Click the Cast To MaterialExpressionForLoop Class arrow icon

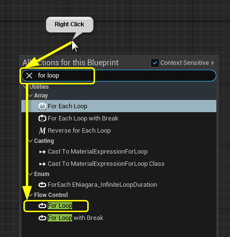click(x=42, y=164)
